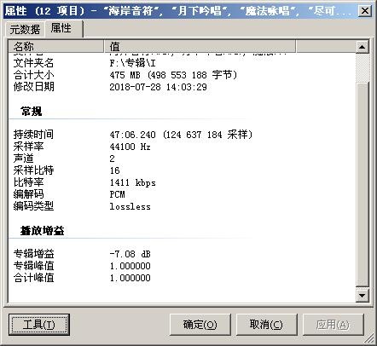Click the scrollbar up arrow
Screen dimensions: 377x346
pos(362,47)
